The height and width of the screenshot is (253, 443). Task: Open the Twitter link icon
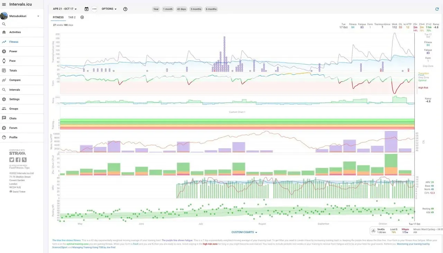(12, 160)
